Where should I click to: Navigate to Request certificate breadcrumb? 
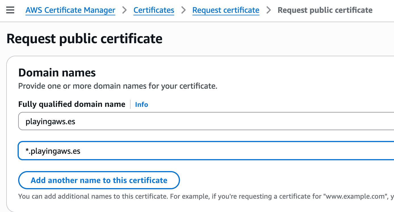pos(226,11)
